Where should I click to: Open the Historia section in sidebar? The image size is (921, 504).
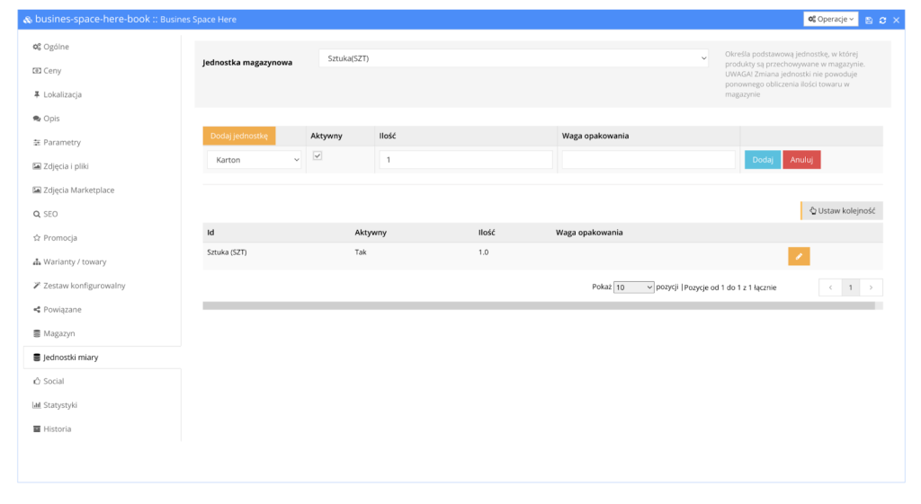[x=57, y=429]
